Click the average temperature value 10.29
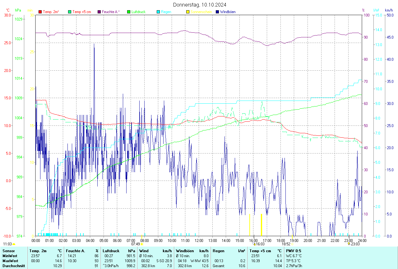Viewport: 398px width, 269px height. pyautogui.click(x=58, y=266)
